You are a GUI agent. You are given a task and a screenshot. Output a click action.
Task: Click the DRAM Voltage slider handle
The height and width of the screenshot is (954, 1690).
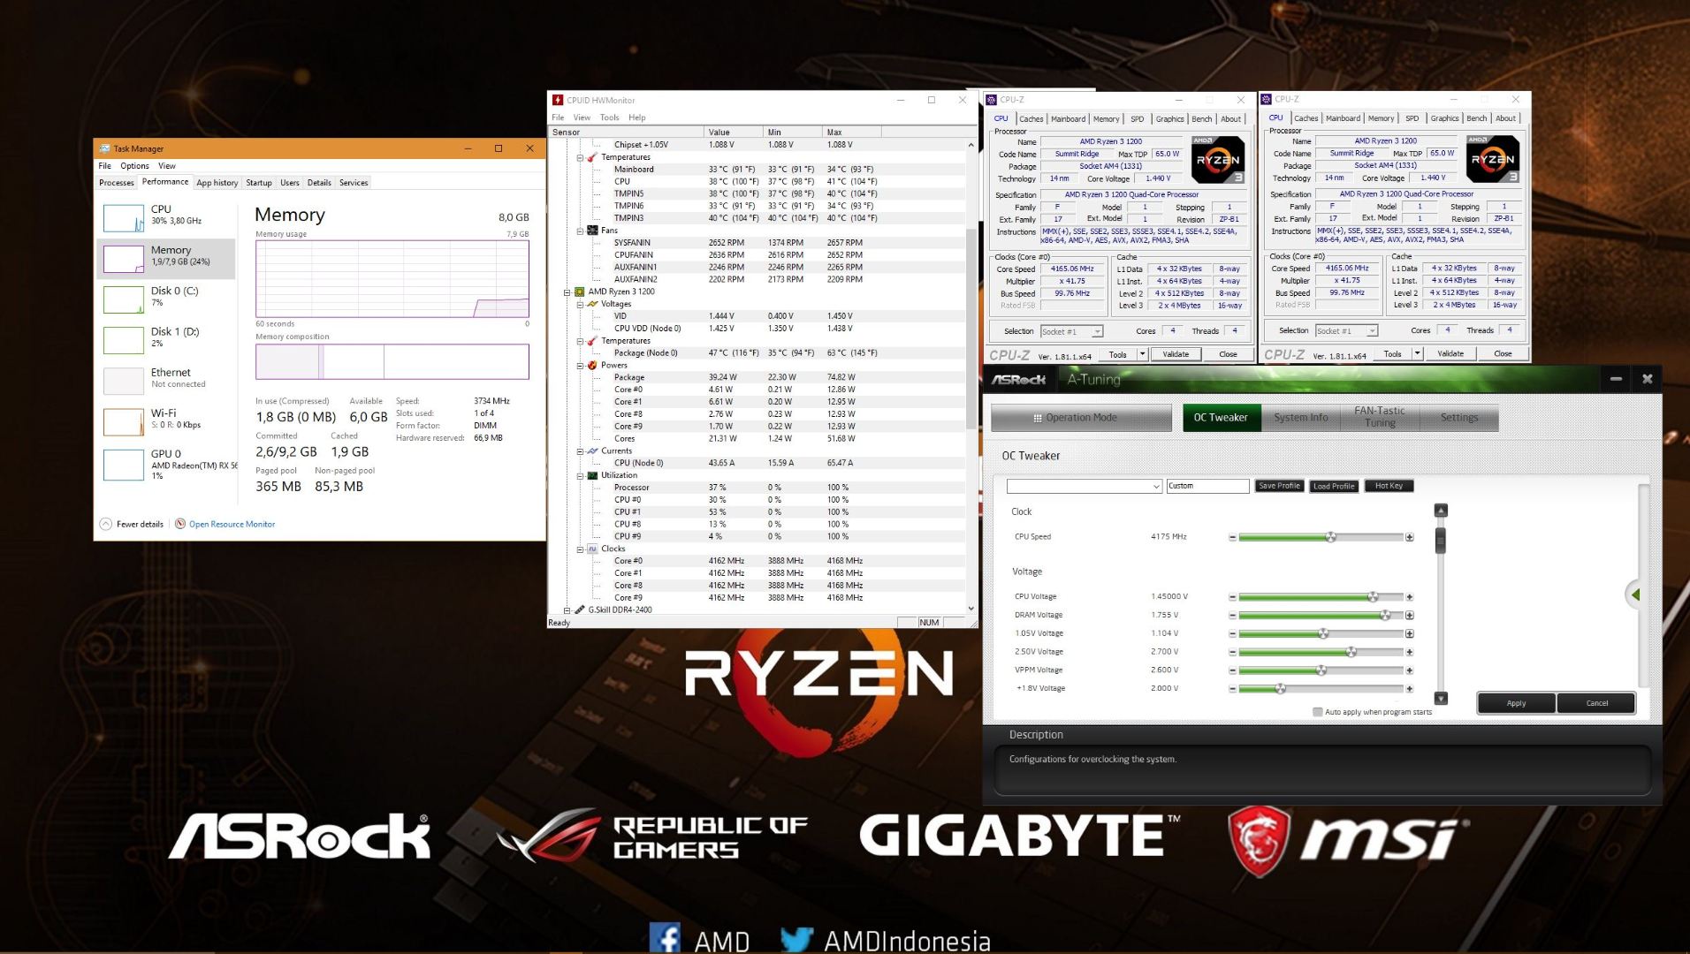(1385, 616)
